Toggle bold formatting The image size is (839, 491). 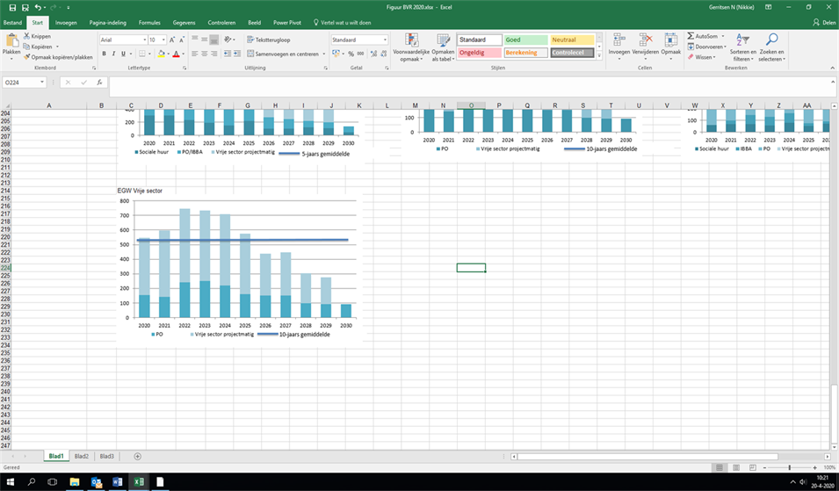tap(104, 54)
